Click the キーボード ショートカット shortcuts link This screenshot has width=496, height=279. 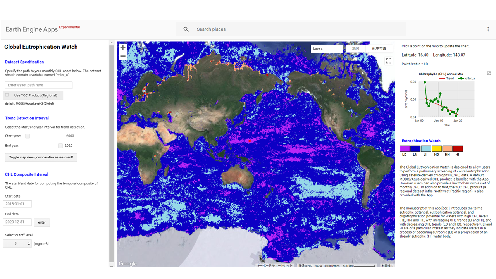[x=275, y=266]
